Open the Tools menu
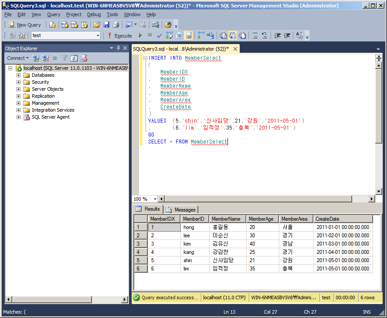 [x=112, y=14]
